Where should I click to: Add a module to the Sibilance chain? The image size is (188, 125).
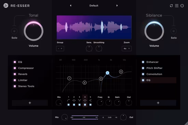158,103
